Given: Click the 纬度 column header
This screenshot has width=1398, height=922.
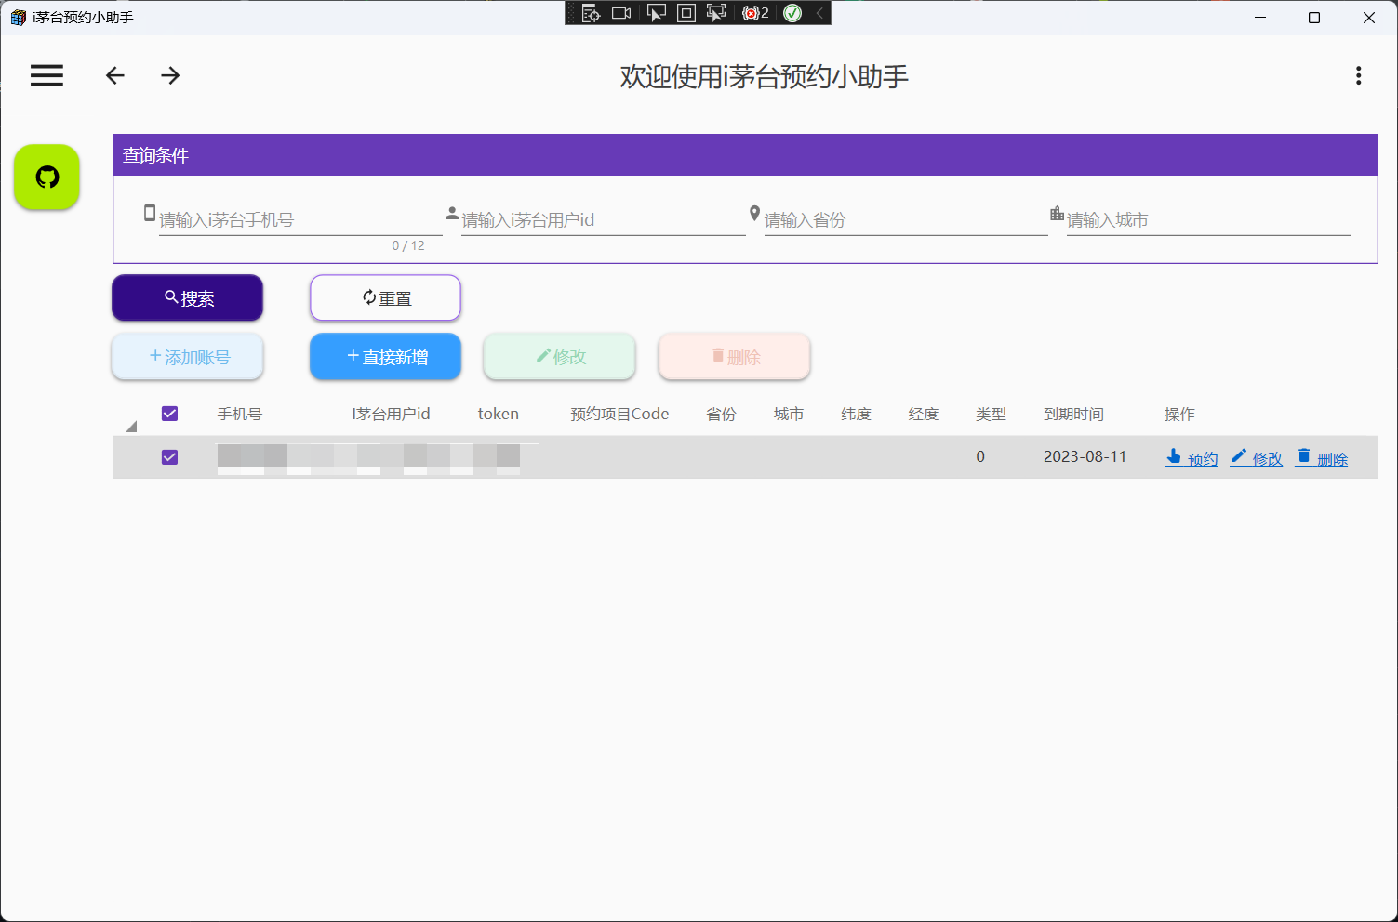Looking at the screenshot, I should pyautogui.click(x=856, y=414).
